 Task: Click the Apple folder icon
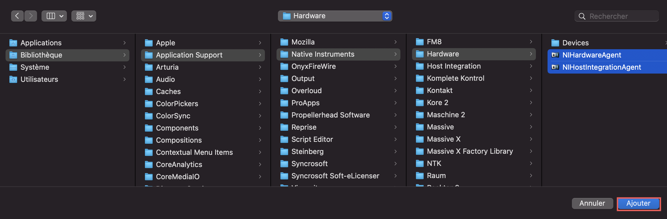149,43
